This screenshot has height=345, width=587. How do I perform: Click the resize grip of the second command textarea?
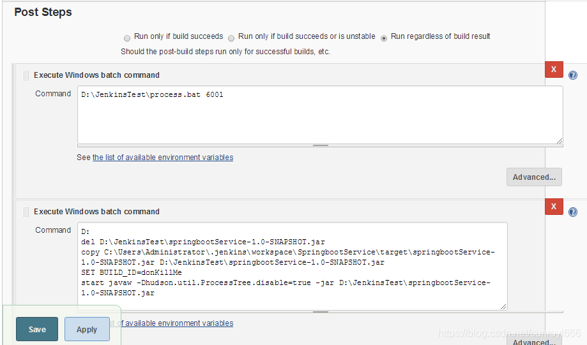pos(503,307)
